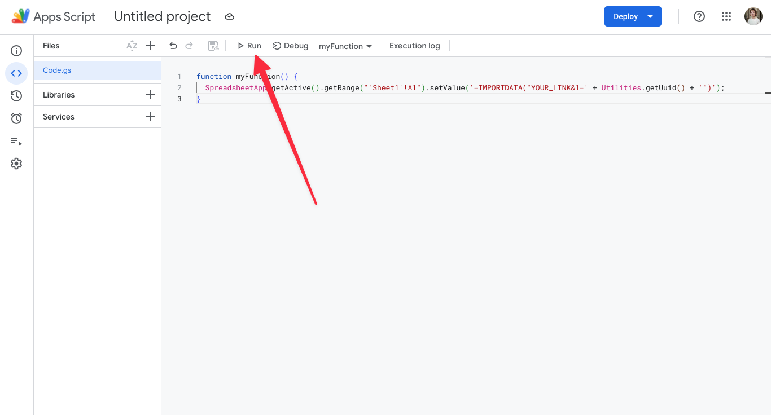Open the Execution log
The width and height of the screenshot is (771, 415).
(415, 46)
